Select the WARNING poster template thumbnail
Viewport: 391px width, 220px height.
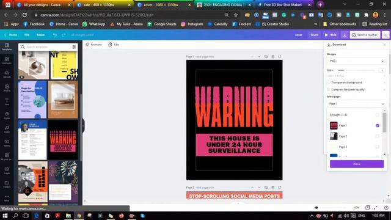63,140
